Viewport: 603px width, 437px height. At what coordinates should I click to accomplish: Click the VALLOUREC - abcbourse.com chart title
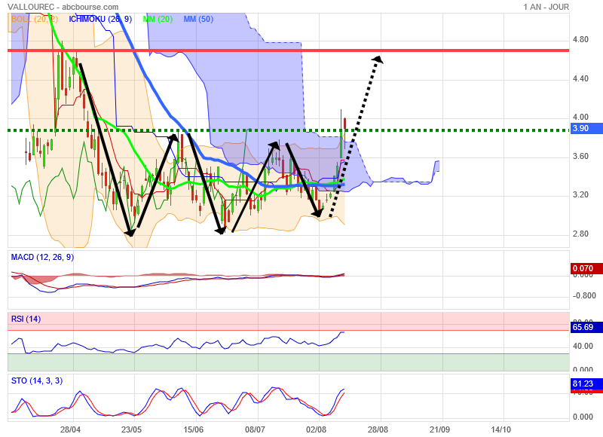click(x=63, y=7)
